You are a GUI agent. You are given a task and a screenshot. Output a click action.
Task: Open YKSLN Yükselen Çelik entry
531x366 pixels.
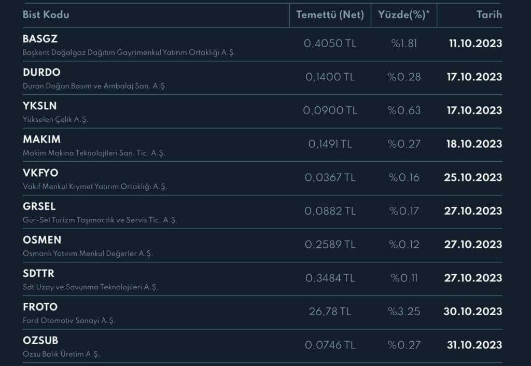(40, 106)
